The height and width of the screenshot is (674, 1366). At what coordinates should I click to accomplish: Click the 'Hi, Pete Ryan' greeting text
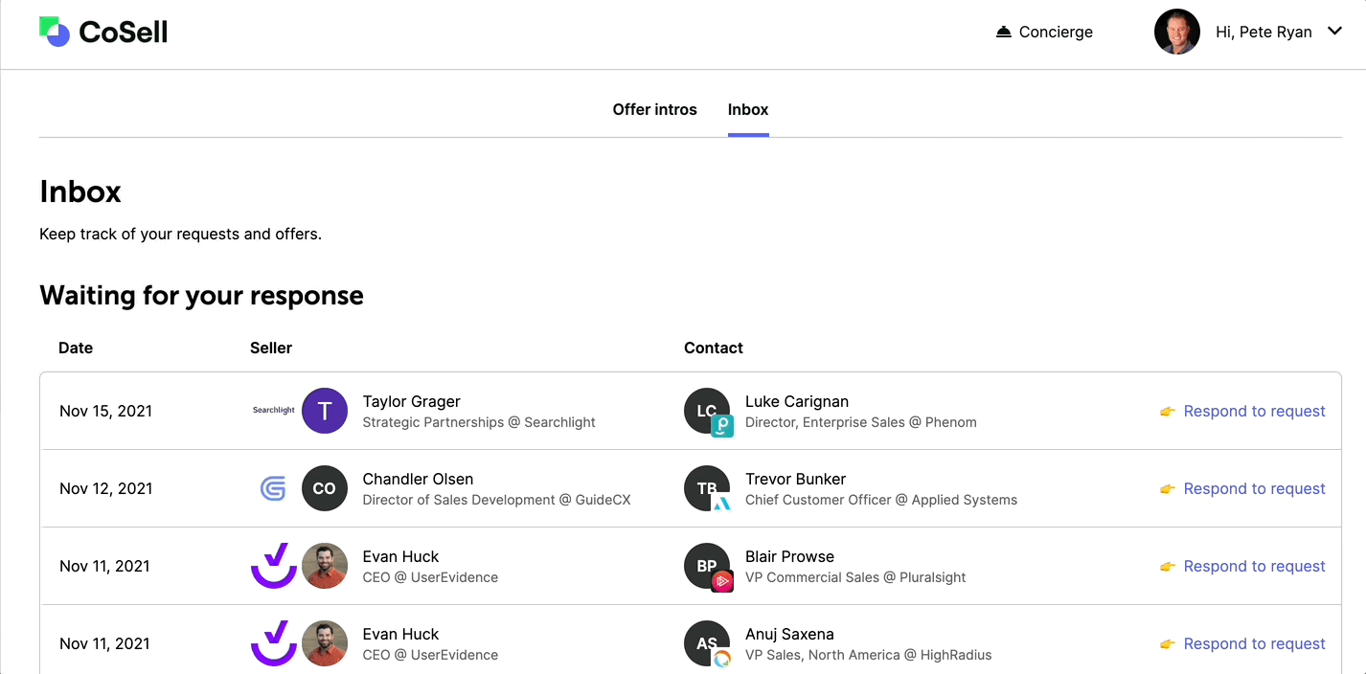[x=1264, y=32]
